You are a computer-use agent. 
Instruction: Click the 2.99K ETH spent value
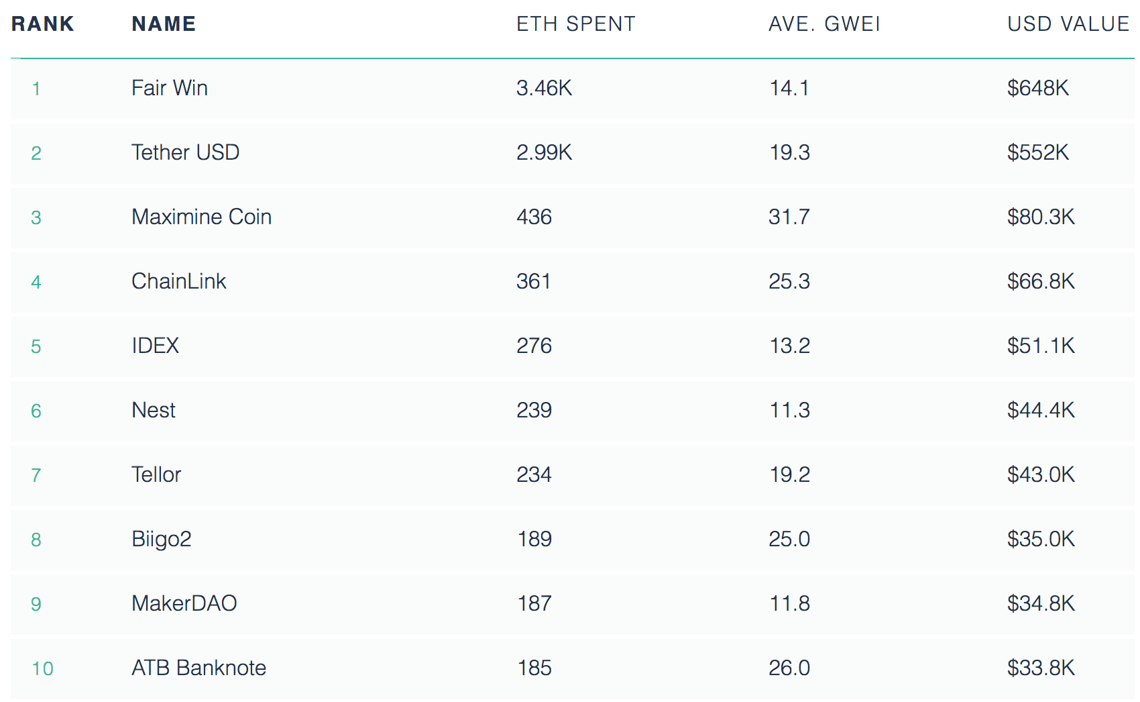[x=544, y=152]
